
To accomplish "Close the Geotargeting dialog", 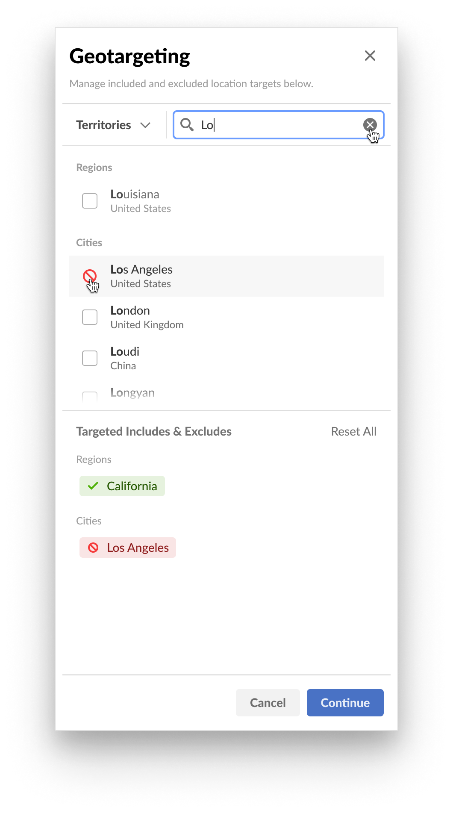I will coord(370,56).
